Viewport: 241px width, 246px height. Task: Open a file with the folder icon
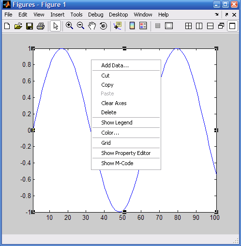[x=18, y=26]
